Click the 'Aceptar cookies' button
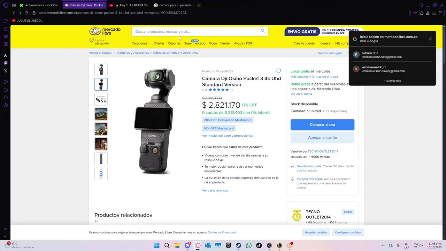 pos(316,232)
